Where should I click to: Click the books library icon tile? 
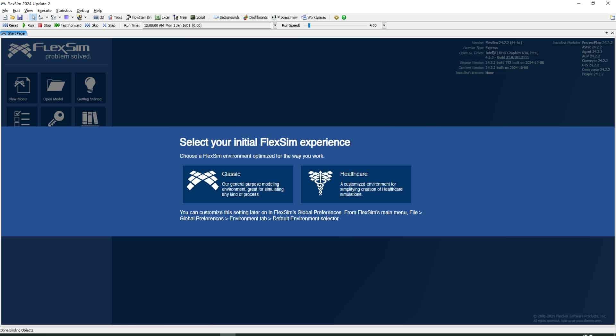(x=90, y=117)
